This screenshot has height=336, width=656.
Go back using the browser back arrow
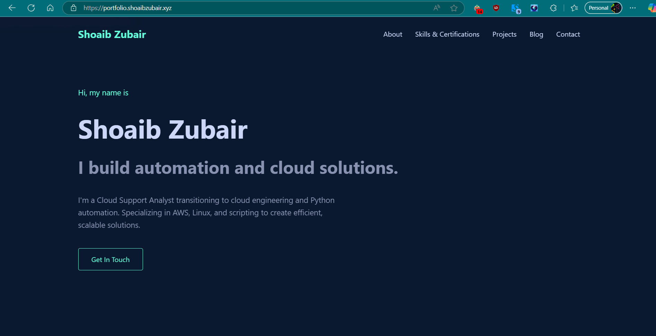pyautogui.click(x=12, y=8)
